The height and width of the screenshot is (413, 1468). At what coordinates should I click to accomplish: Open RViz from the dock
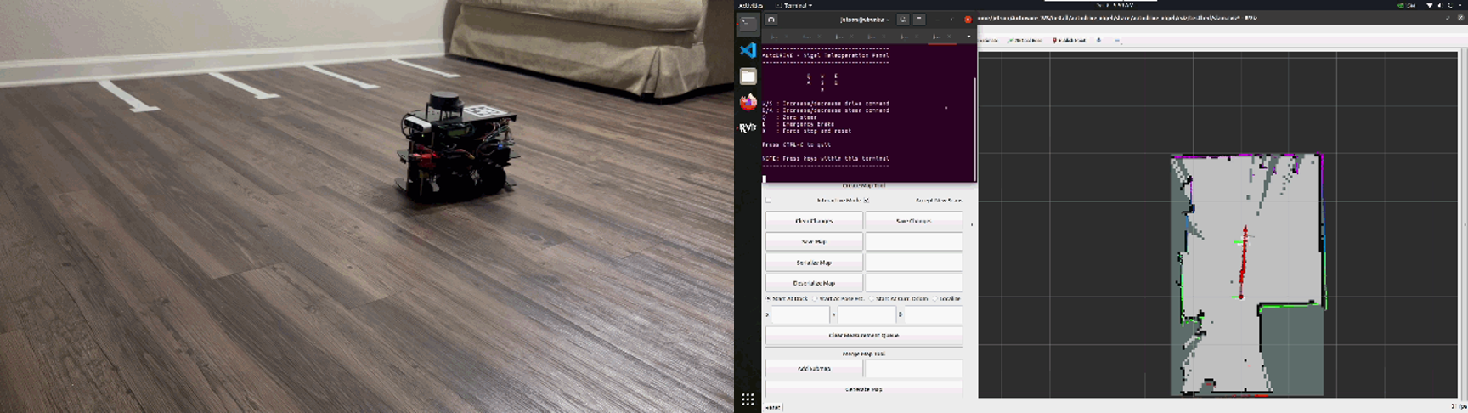748,127
